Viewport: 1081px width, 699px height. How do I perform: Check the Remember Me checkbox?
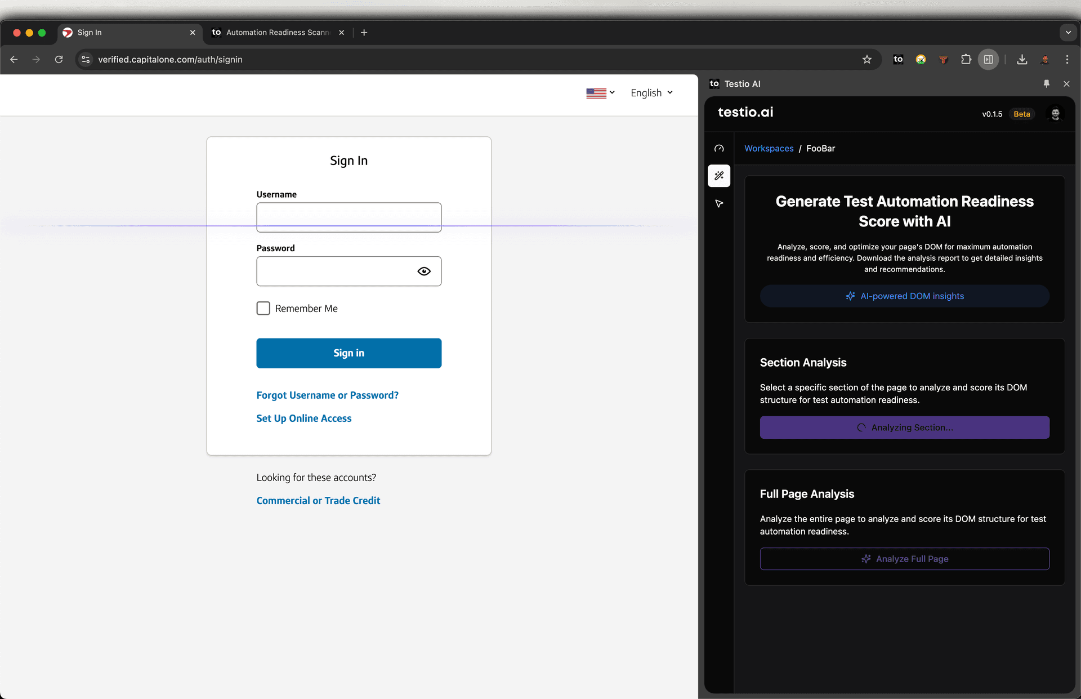(x=263, y=308)
